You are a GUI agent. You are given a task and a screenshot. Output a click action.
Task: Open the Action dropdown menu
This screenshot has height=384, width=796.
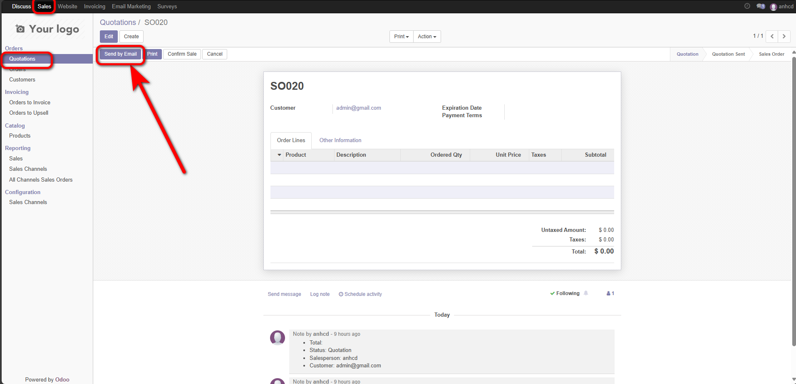[427, 37]
